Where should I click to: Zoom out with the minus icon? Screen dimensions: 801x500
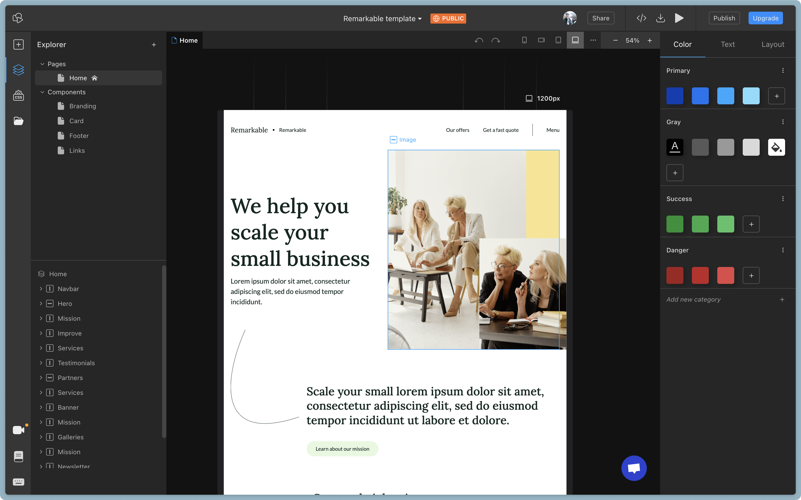pyautogui.click(x=616, y=40)
